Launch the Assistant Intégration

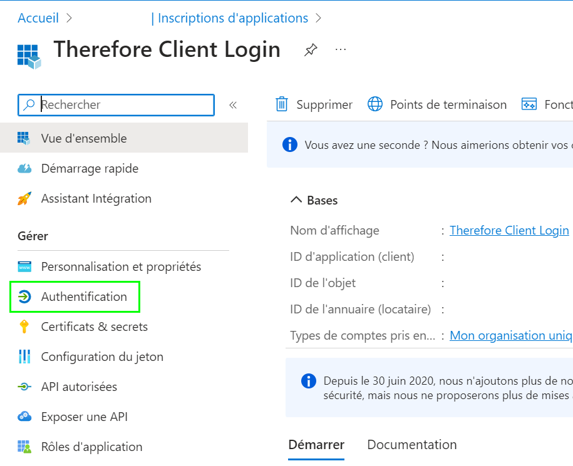pos(96,198)
